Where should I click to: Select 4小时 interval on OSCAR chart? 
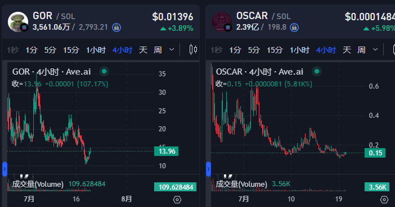[326, 50]
